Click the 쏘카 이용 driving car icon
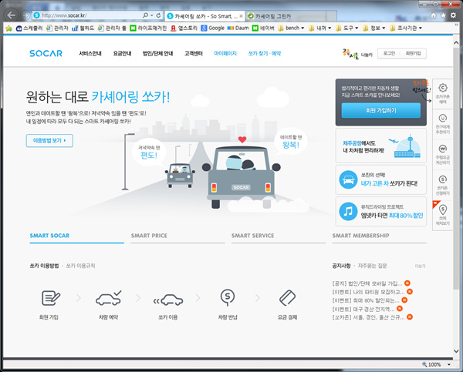Screen dimensions: 463x372 click(x=168, y=300)
